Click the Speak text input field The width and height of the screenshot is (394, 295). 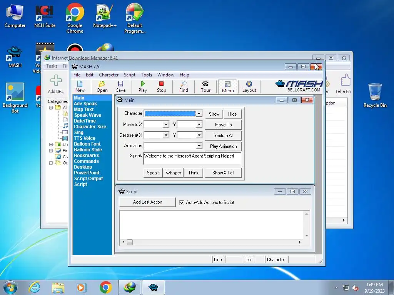point(192,158)
